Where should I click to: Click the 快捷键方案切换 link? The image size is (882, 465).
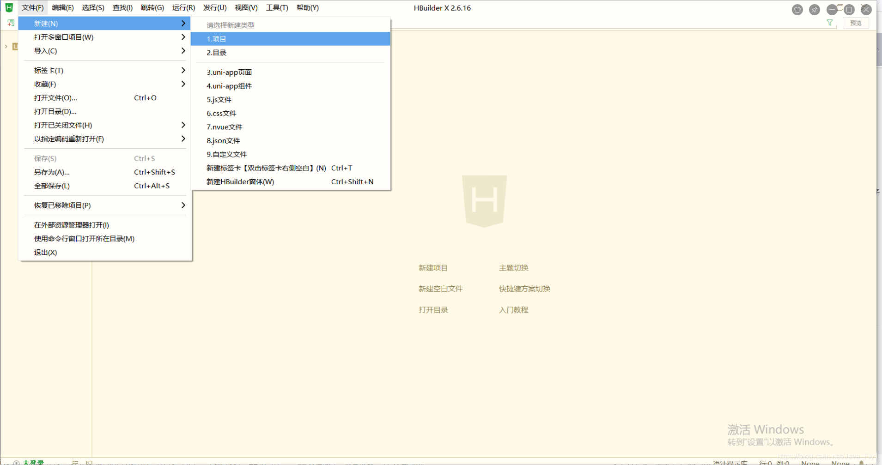tap(523, 288)
